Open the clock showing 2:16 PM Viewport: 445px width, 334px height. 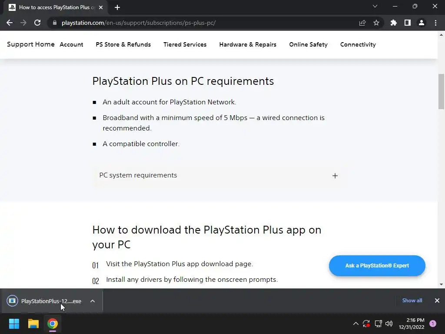pos(412,324)
